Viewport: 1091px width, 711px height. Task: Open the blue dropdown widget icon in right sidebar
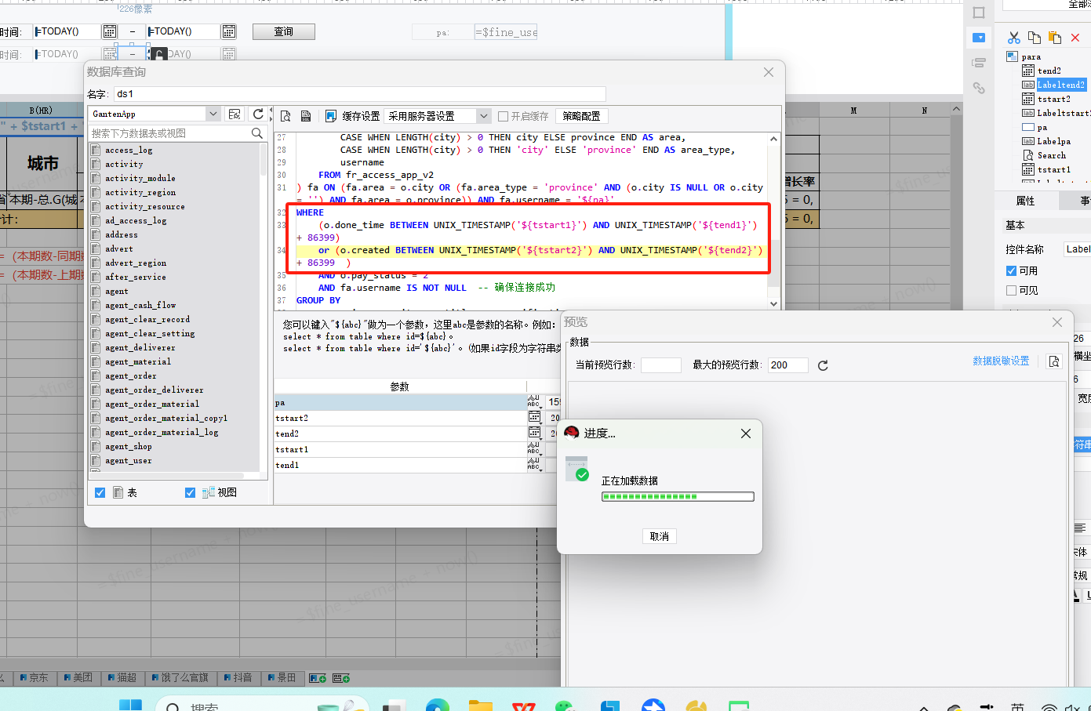pos(979,38)
